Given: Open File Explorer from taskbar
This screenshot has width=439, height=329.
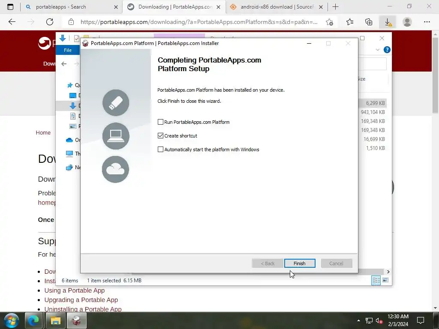Looking at the screenshot, I should click(55, 320).
